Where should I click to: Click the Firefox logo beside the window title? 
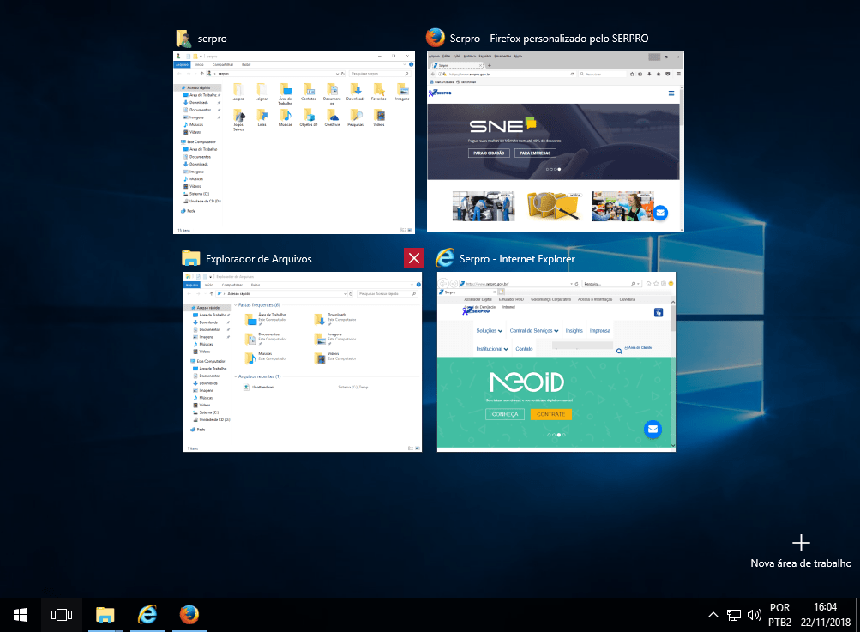tap(436, 38)
